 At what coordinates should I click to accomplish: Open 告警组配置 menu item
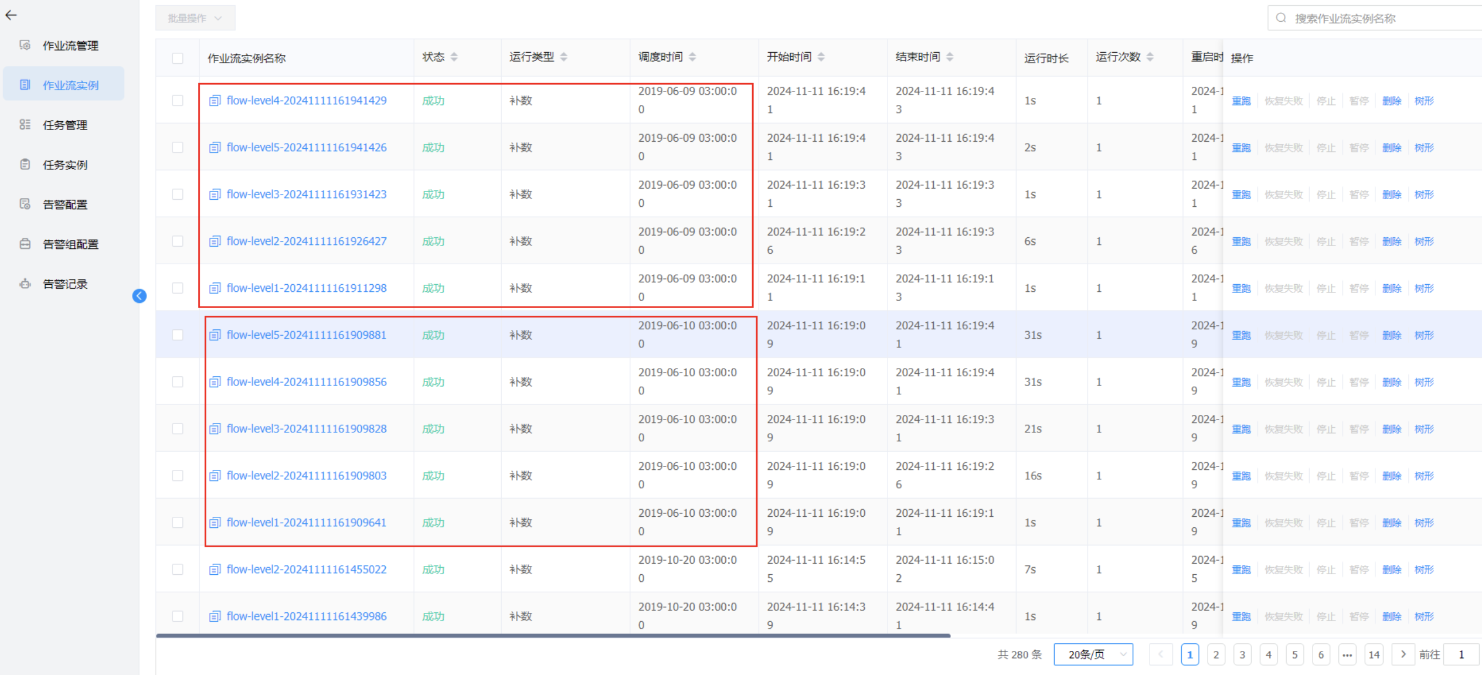click(70, 244)
